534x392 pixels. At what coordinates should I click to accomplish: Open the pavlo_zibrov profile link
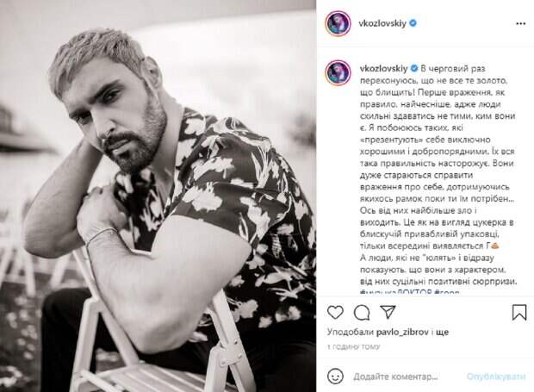(x=402, y=332)
